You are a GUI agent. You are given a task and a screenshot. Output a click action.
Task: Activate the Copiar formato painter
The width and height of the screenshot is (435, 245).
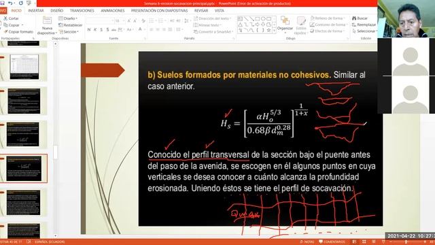coord(18,32)
